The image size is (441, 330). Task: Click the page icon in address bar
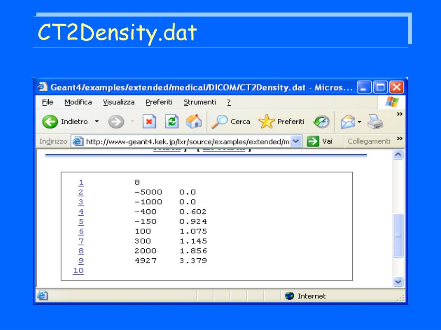(78, 141)
